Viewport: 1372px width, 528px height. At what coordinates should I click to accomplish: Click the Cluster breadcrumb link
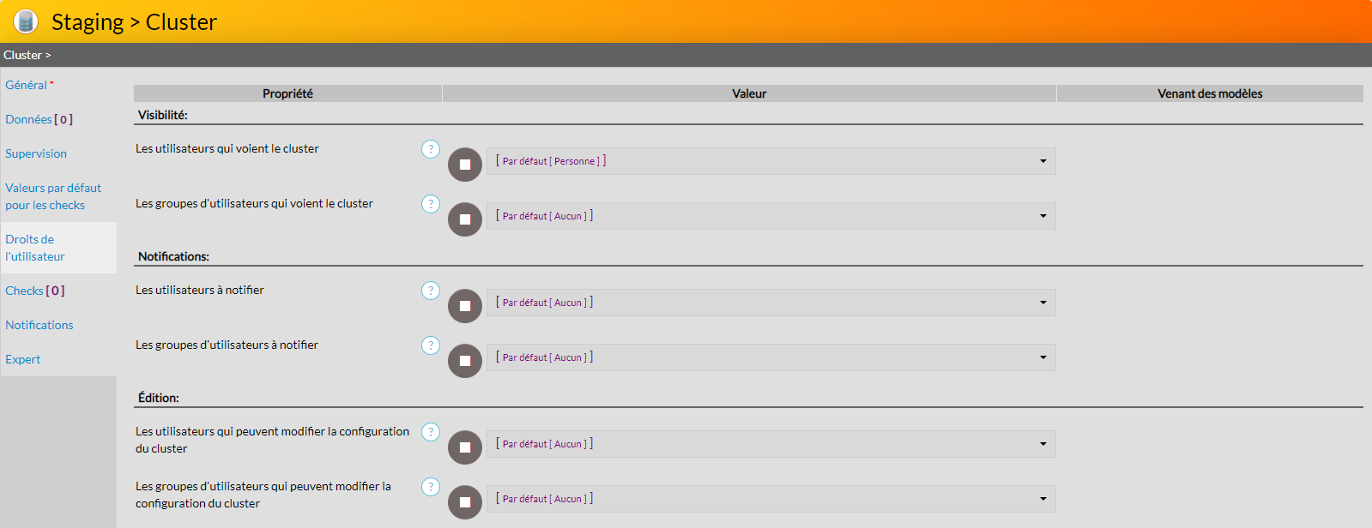pyautogui.click(x=23, y=55)
